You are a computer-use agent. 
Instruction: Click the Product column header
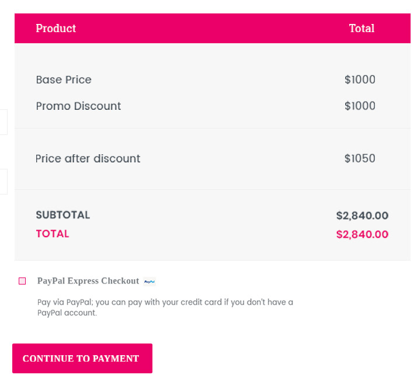coord(56,28)
